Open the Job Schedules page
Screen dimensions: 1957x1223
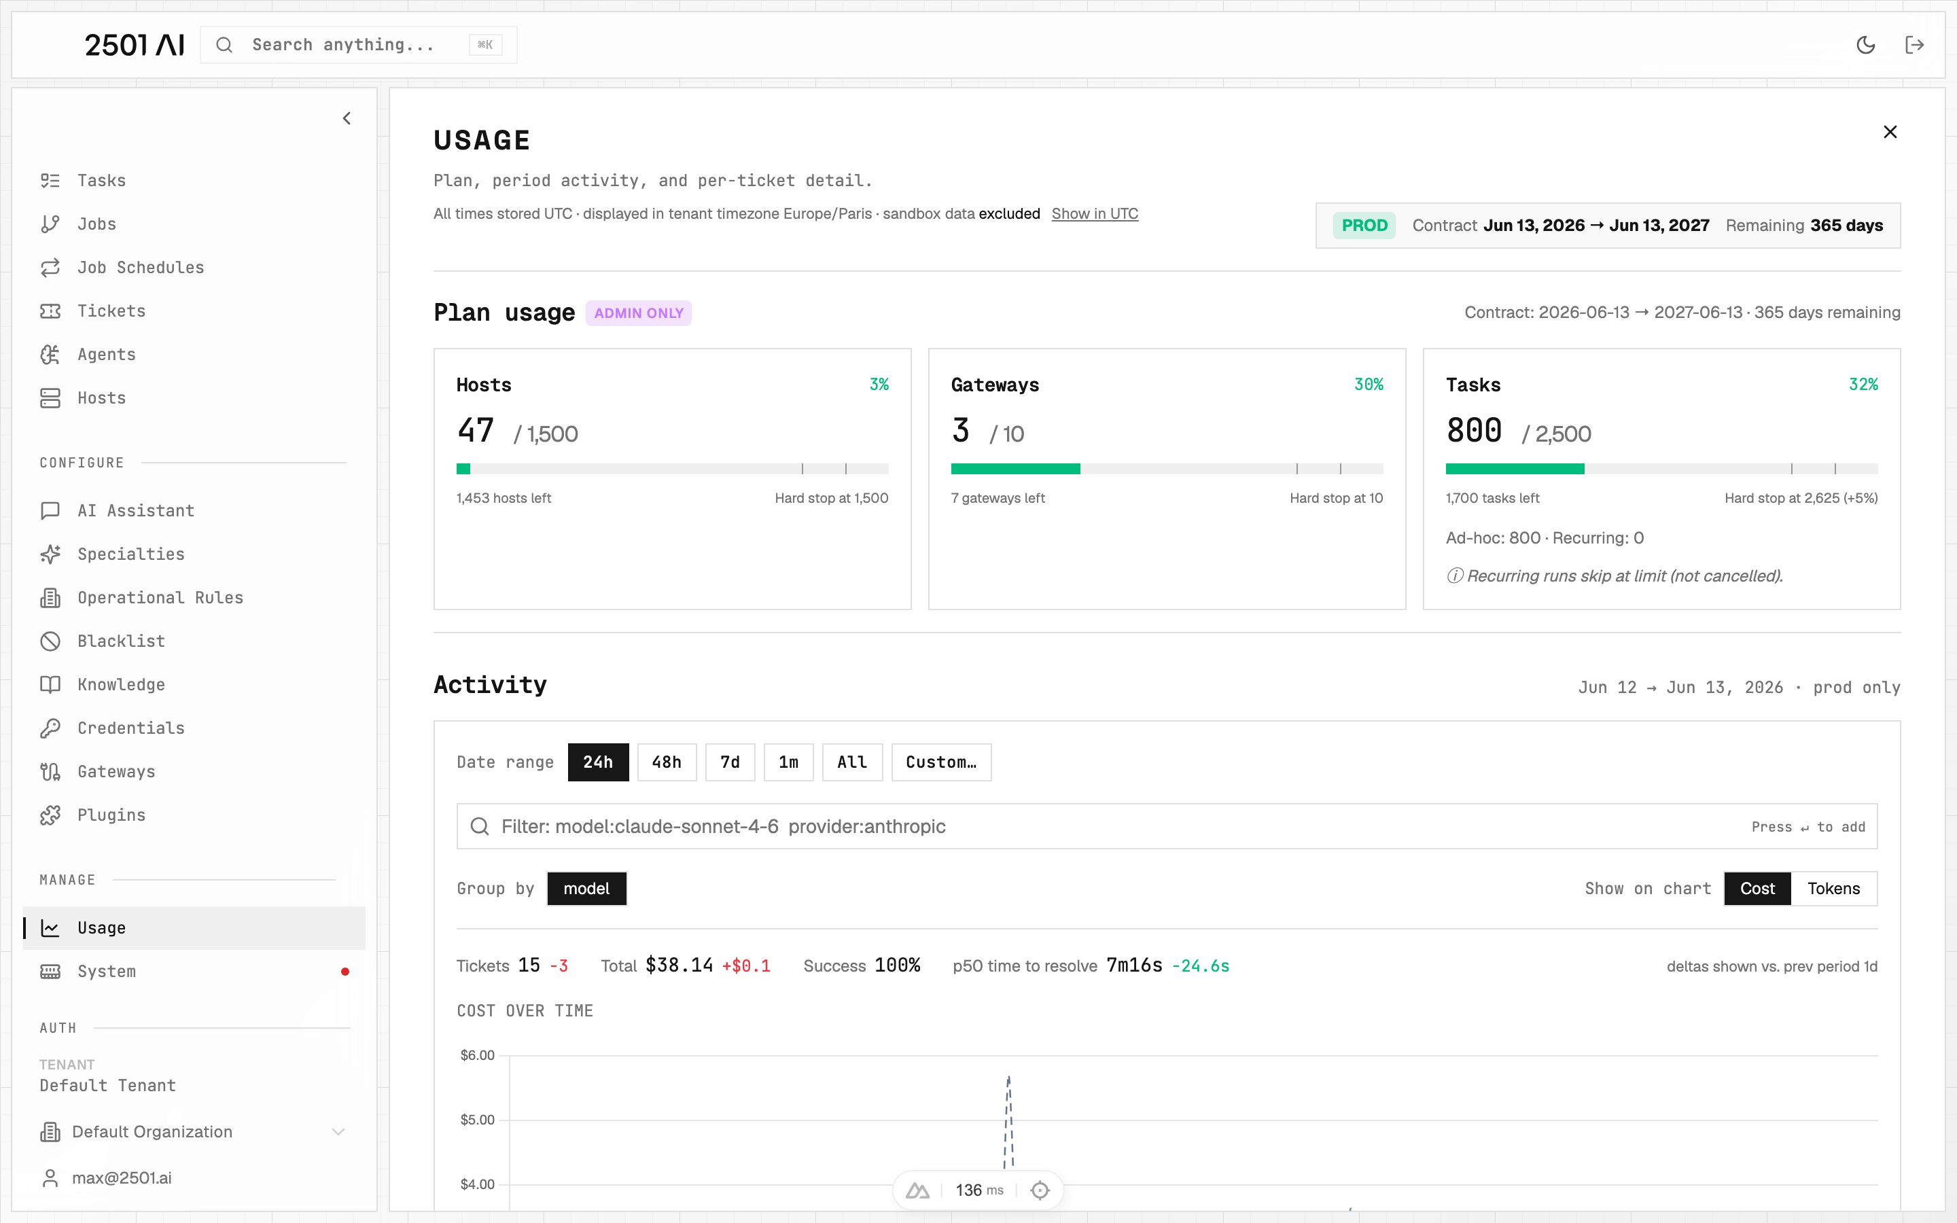click(x=194, y=268)
